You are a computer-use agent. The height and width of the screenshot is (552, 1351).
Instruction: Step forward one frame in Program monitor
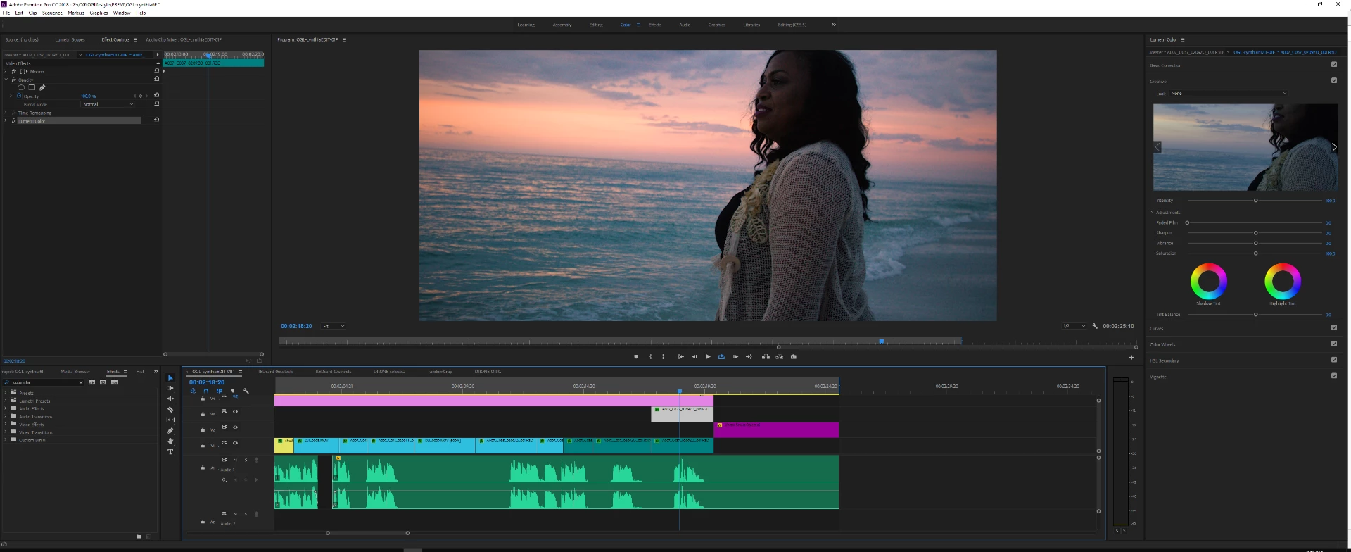pos(735,357)
